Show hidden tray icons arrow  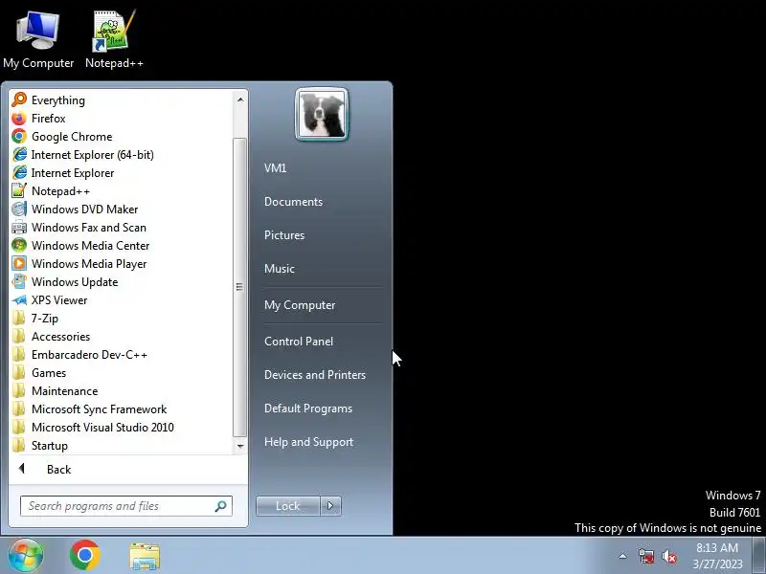(623, 556)
